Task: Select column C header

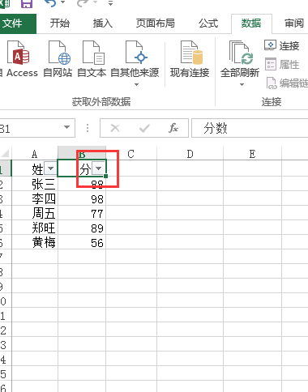Action: tap(131, 154)
